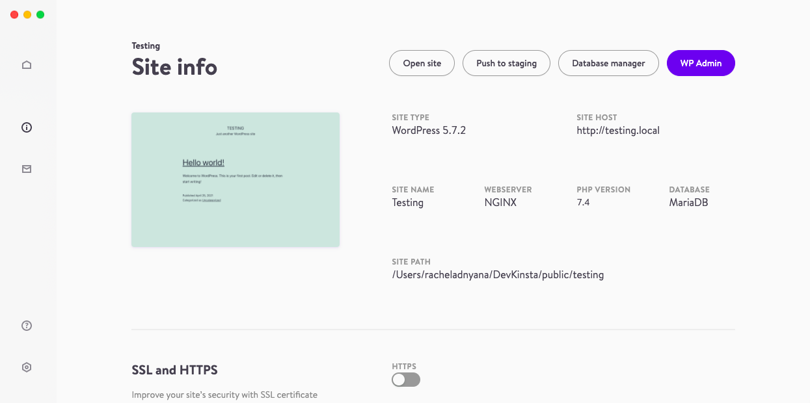Go to the Home icon in sidebar
Screen dimensions: 810x403
point(27,65)
